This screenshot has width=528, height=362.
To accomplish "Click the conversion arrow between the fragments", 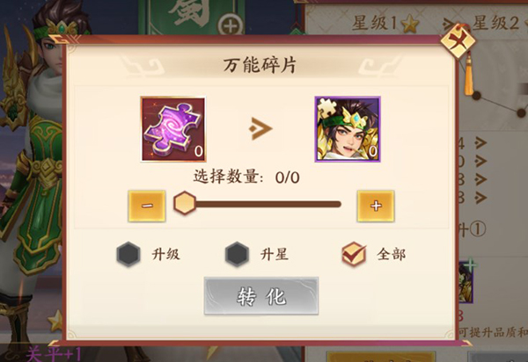I will 260,128.
